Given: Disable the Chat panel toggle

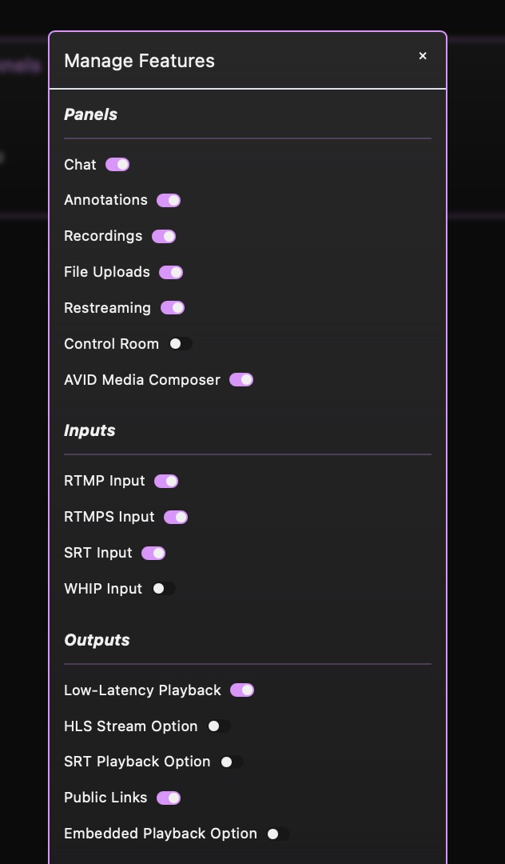Looking at the screenshot, I should 117,165.
